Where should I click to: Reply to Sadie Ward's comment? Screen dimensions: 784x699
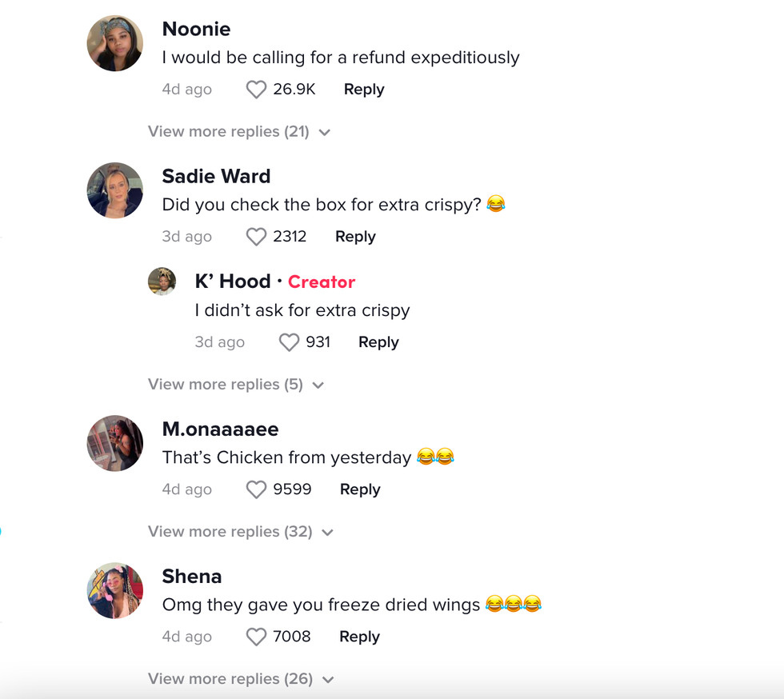(x=354, y=236)
